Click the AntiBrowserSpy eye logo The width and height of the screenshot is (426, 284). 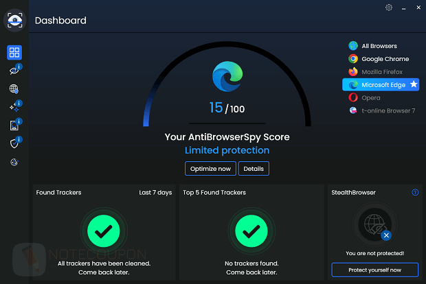click(14, 21)
